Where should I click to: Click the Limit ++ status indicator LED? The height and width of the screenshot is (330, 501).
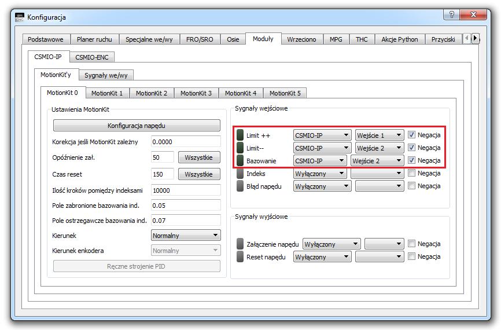(240, 135)
